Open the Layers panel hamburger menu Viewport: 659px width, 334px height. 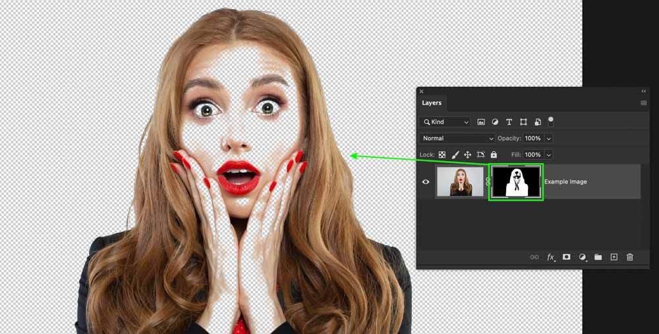(643, 103)
